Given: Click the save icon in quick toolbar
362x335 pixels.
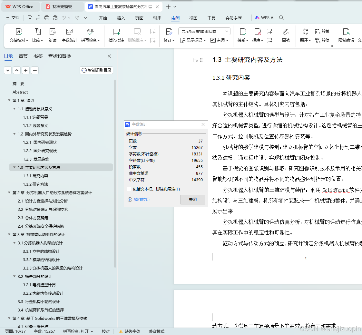Looking at the screenshot, I should click(30, 18).
